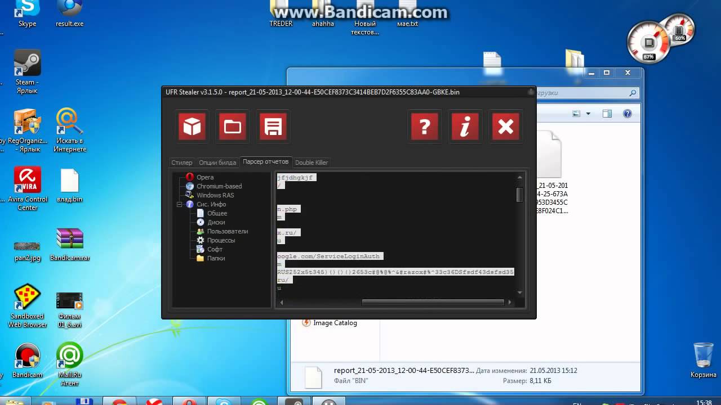Select the Искать в Интернете desktop icon
The height and width of the screenshot is (405, 721).
click(x=70, y=130)
